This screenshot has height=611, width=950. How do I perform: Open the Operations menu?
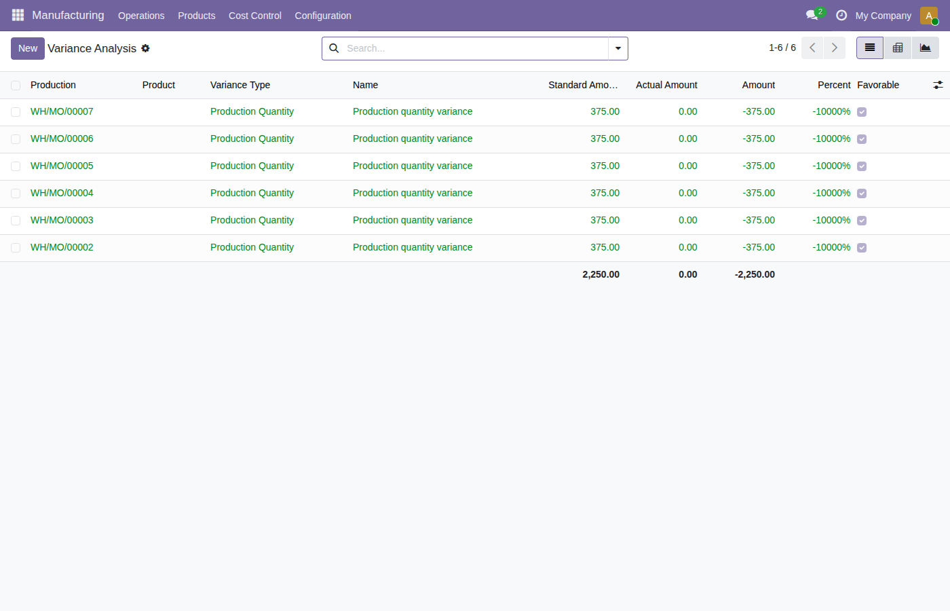141,16
